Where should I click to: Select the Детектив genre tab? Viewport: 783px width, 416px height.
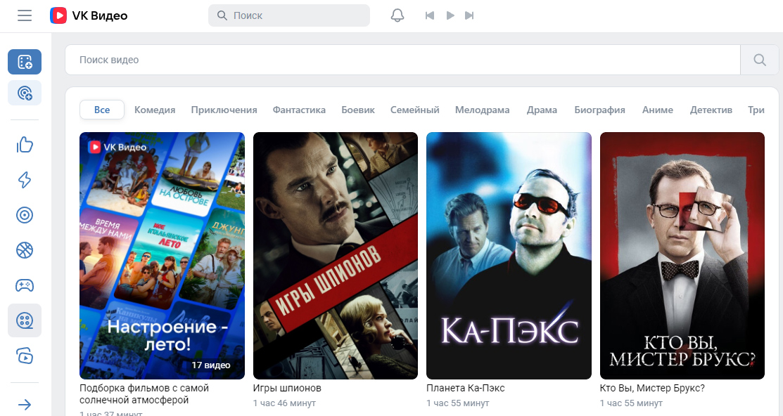coord(711,110)
